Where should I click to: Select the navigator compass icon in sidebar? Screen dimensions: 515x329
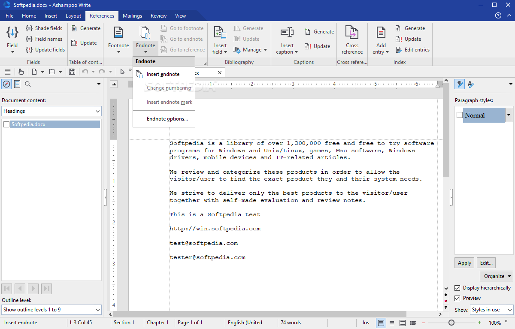6,84
